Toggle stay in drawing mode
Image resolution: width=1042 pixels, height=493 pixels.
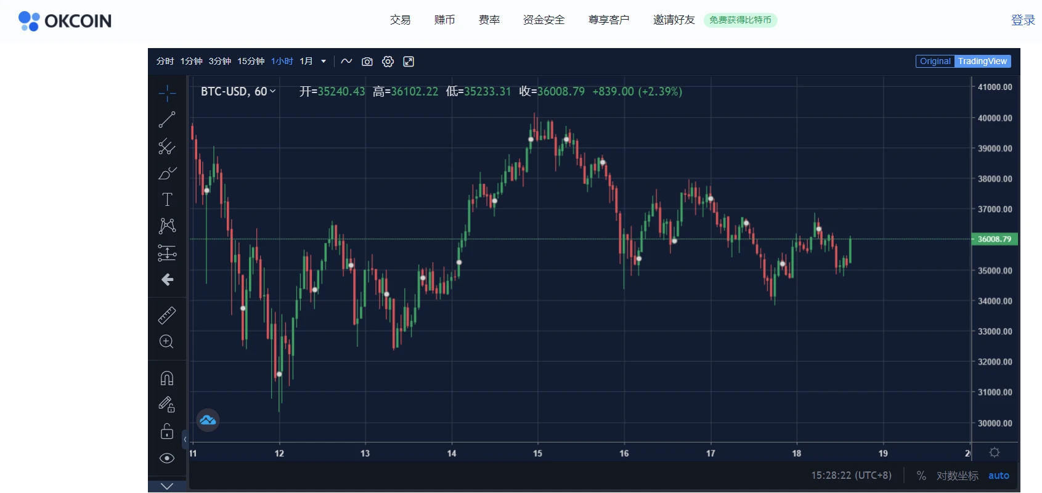point(167,404)
